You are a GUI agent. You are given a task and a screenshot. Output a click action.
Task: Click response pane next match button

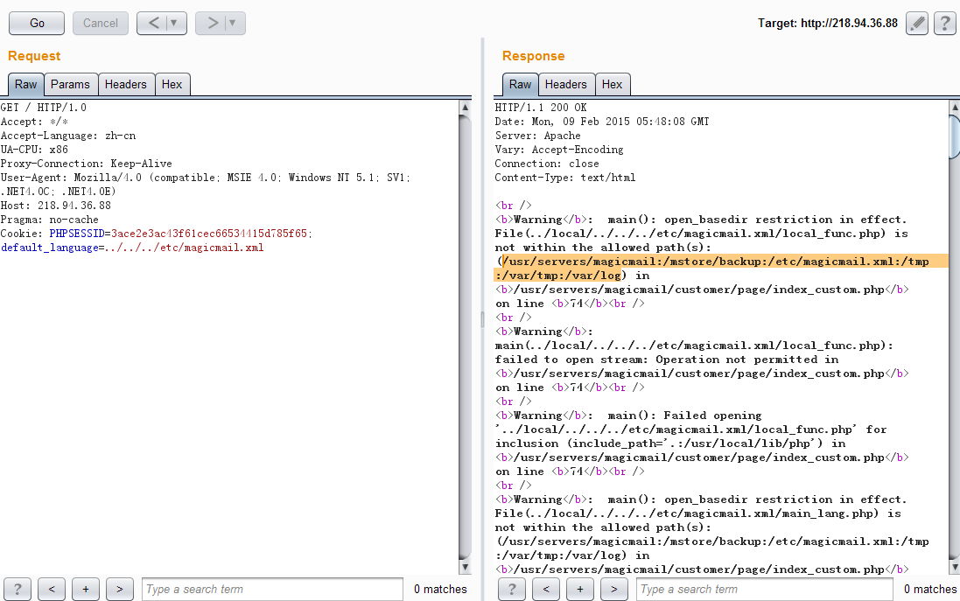(614, 590)
